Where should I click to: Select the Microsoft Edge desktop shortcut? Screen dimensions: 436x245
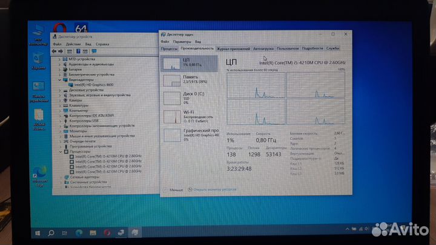click(40, 177)
